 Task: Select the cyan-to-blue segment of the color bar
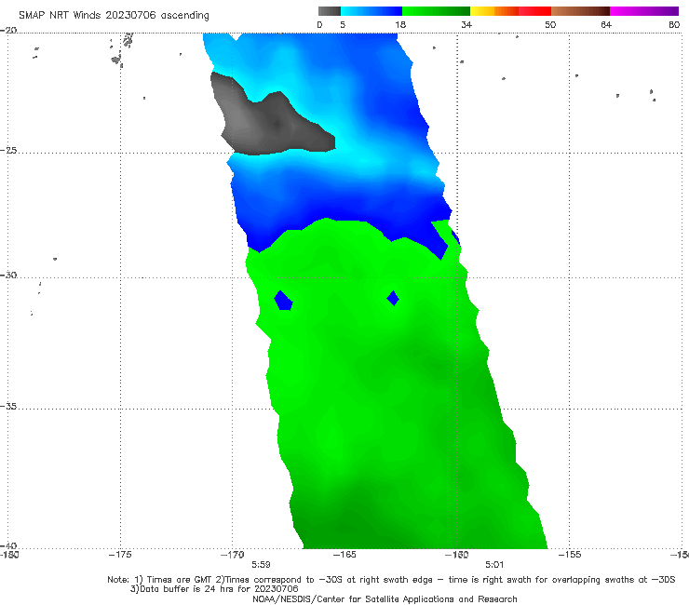pos(372,11)
